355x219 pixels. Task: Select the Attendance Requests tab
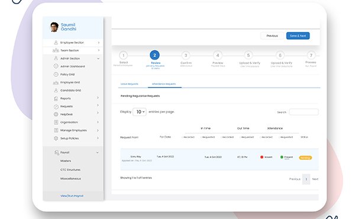coord(164,84)
